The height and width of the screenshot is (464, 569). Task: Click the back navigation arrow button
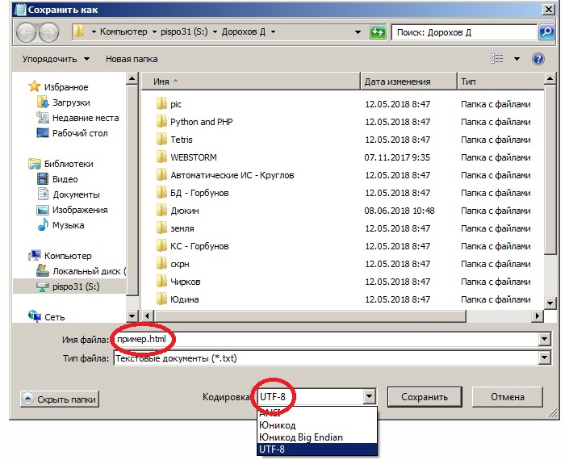pyautogui.click(x=26, y=32)
